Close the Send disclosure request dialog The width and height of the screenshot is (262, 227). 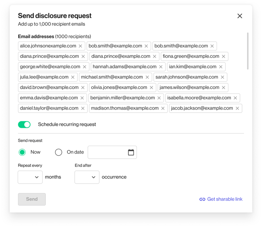pos(240,16)
